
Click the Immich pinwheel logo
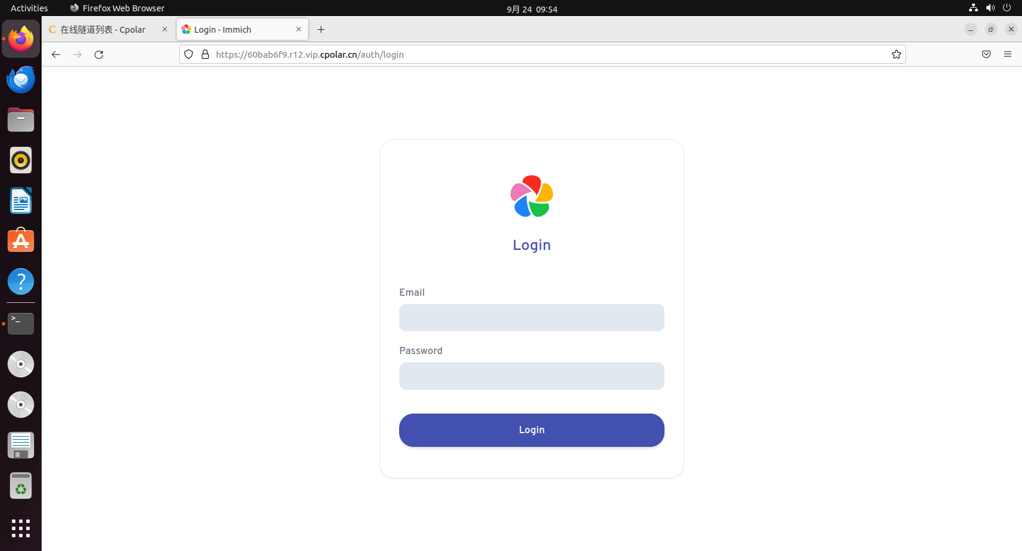532,196
